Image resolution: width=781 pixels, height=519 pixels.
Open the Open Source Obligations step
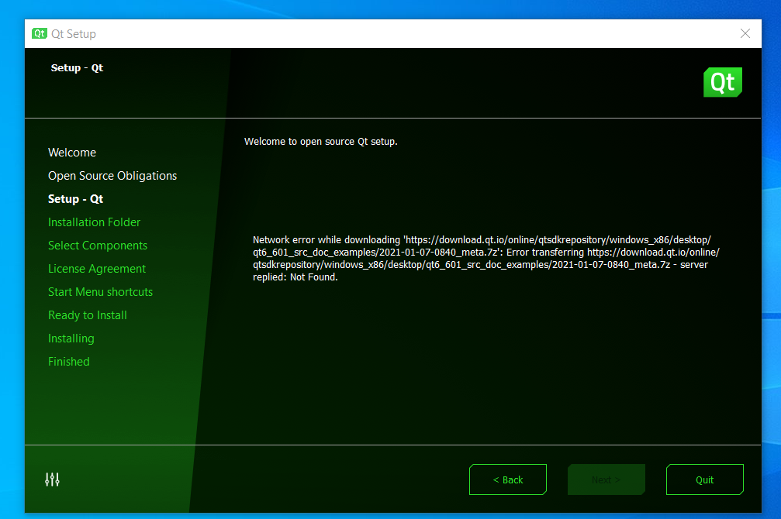(112, 176)
